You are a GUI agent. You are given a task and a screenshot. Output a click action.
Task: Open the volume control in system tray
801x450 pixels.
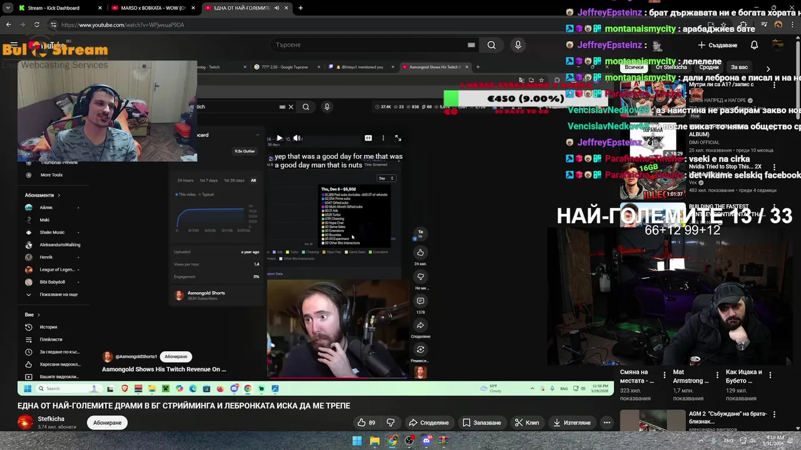point(752,441)
